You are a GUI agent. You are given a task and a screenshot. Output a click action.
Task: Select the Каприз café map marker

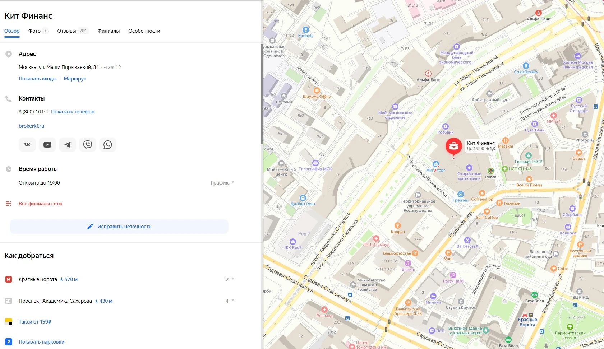coord(397,225)
